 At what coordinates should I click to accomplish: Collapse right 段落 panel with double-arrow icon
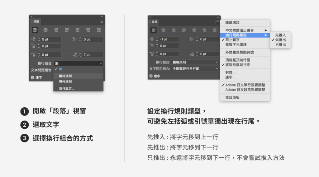pyautogui.click(x=218, y=17)
